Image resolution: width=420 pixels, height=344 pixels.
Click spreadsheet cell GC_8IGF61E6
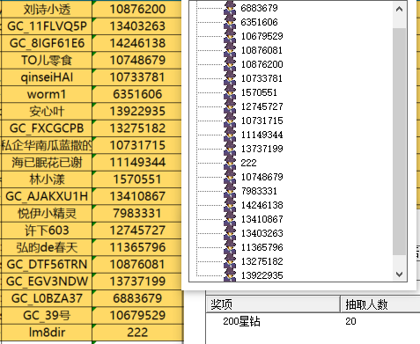tap(47, 43)
